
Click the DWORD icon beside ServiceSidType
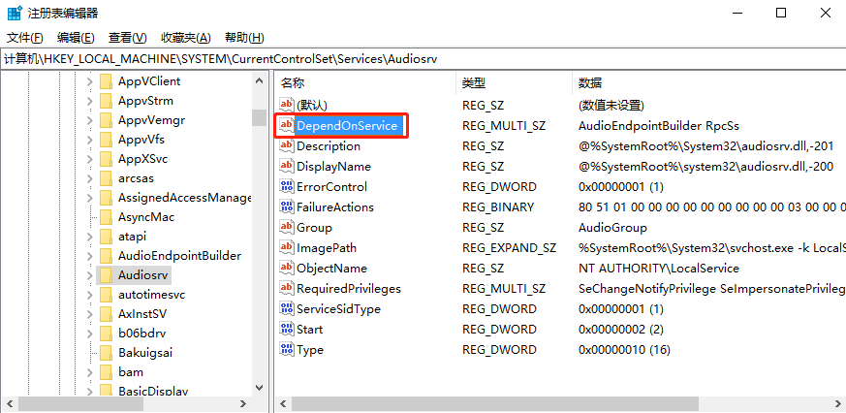tap(286, 308)
